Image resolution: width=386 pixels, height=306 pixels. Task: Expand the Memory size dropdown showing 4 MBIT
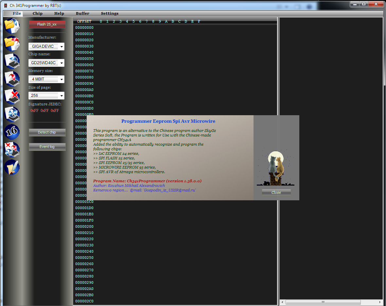pos(46,79)
